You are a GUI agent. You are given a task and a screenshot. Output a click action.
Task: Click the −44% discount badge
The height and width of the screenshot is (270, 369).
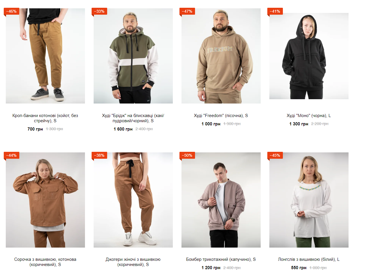pos(12,155)
